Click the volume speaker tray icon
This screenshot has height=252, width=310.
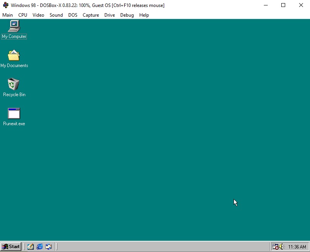tap(281, 247)
